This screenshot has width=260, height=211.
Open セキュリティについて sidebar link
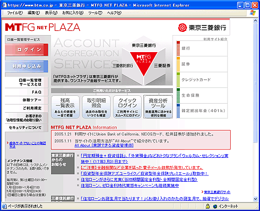[x=27, y=128]
